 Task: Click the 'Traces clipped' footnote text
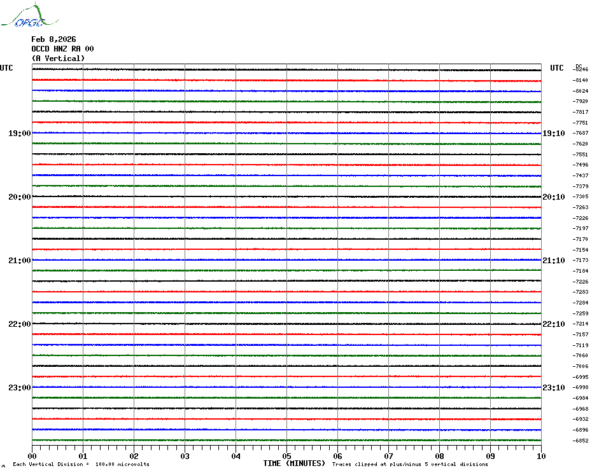410,465
